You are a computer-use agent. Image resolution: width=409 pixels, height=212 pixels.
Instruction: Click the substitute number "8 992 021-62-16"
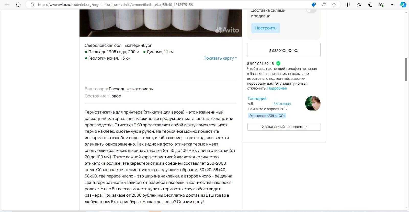pos(260,64)
